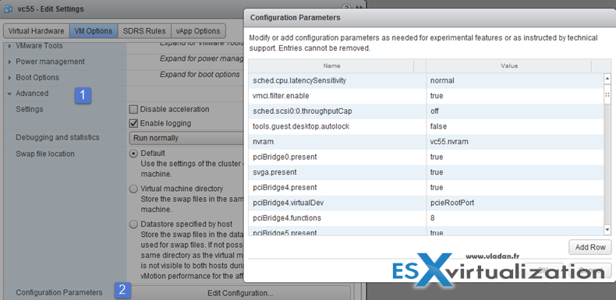Click the Add Row button
This screenshot has height=300, width=616.
[590, 247]
